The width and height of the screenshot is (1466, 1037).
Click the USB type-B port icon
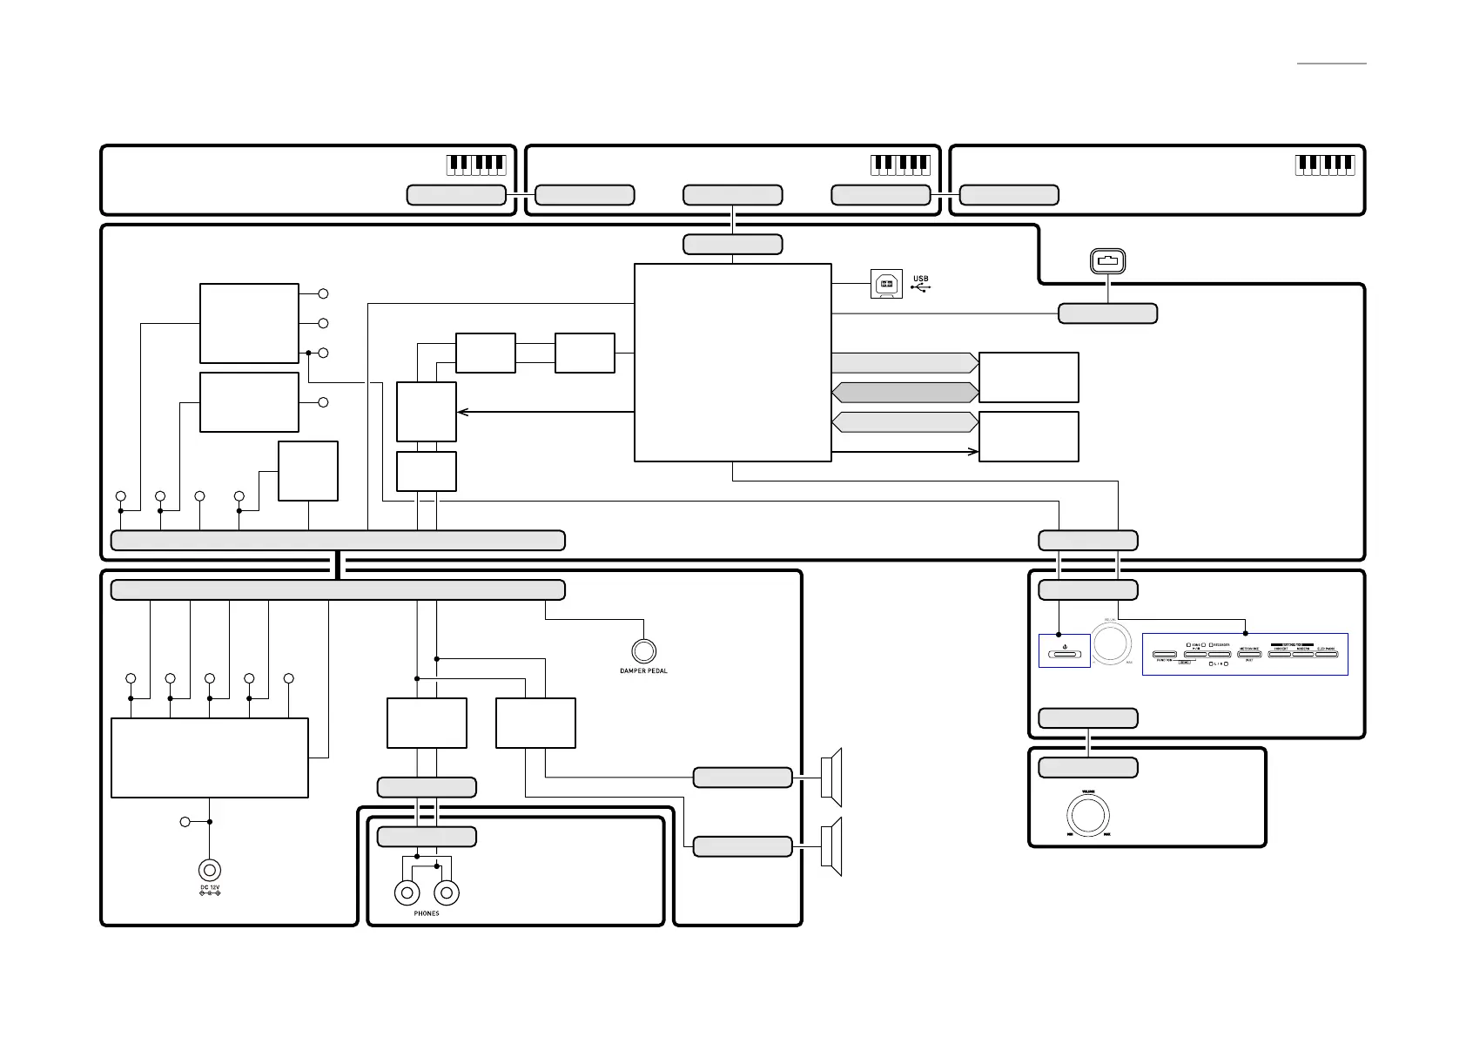[x=886, y=284]
